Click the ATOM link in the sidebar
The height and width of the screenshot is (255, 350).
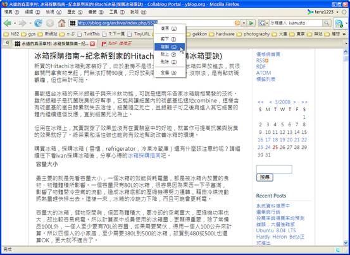[263, 73]
